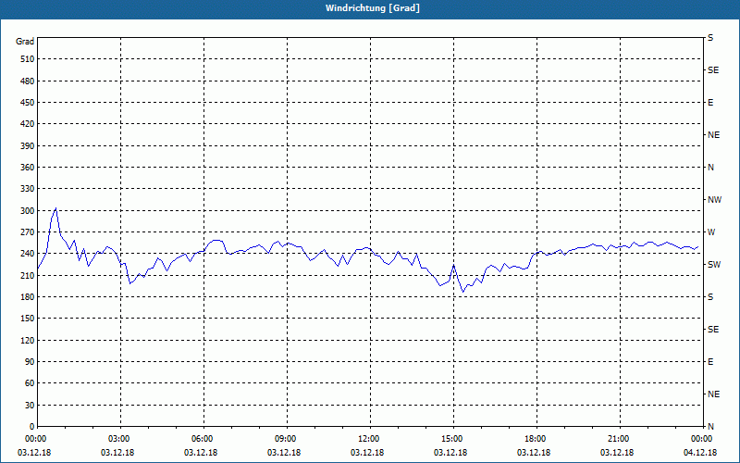Select the 450 degree axis label
Viewport: 740px width, 463px height.
pos(28,103)
